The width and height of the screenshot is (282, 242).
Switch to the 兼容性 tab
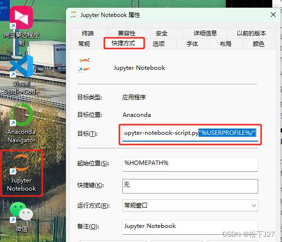click(127, 33)
